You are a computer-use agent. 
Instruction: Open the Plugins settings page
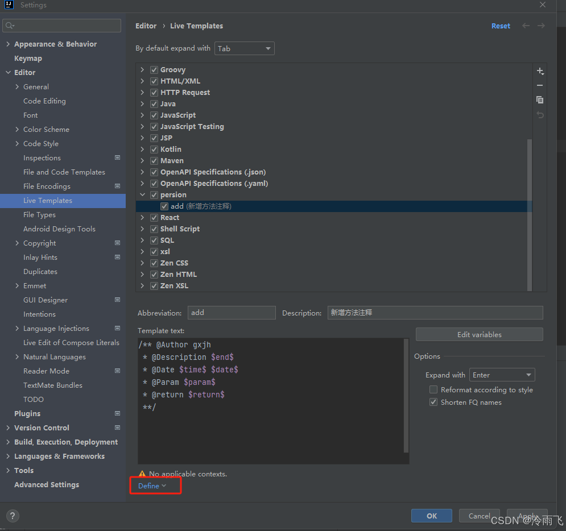tap(27, 413)
